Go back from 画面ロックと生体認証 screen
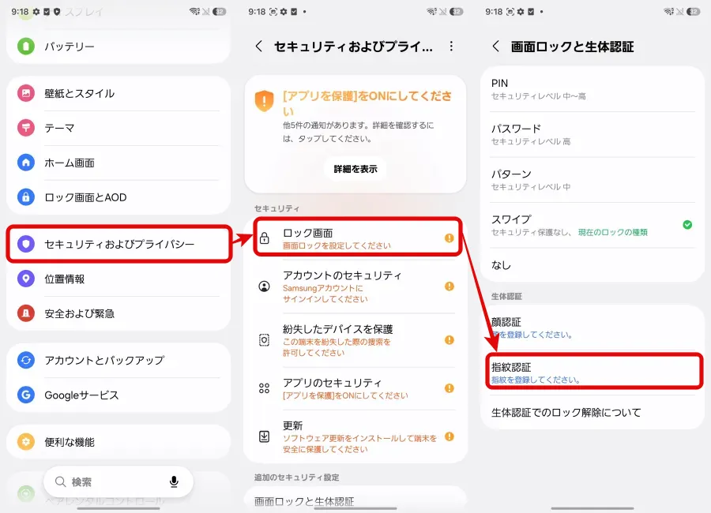Screen dimensions: 711x513 point(496,47)
